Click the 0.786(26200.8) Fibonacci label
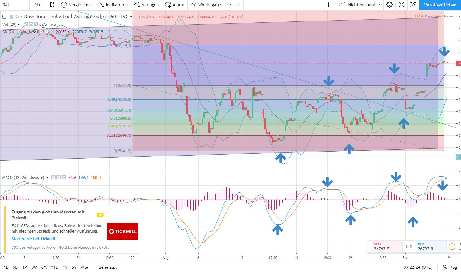Viewport: 461px width, 273px height. pyautogui.click(x=119, y=100)
